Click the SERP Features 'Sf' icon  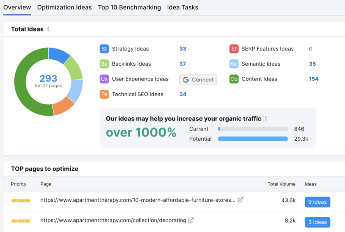point(234,49)
